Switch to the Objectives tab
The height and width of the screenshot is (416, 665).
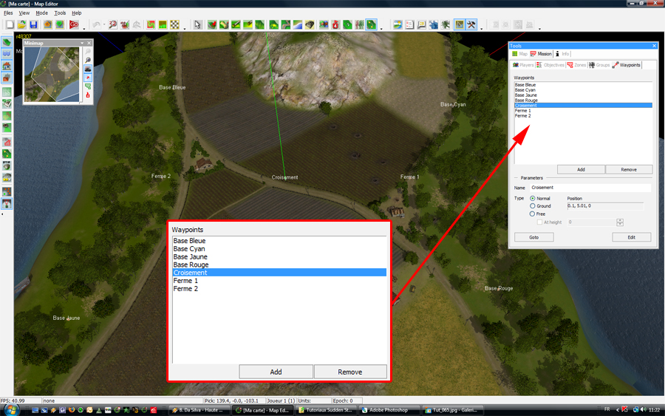coord(550,65)
